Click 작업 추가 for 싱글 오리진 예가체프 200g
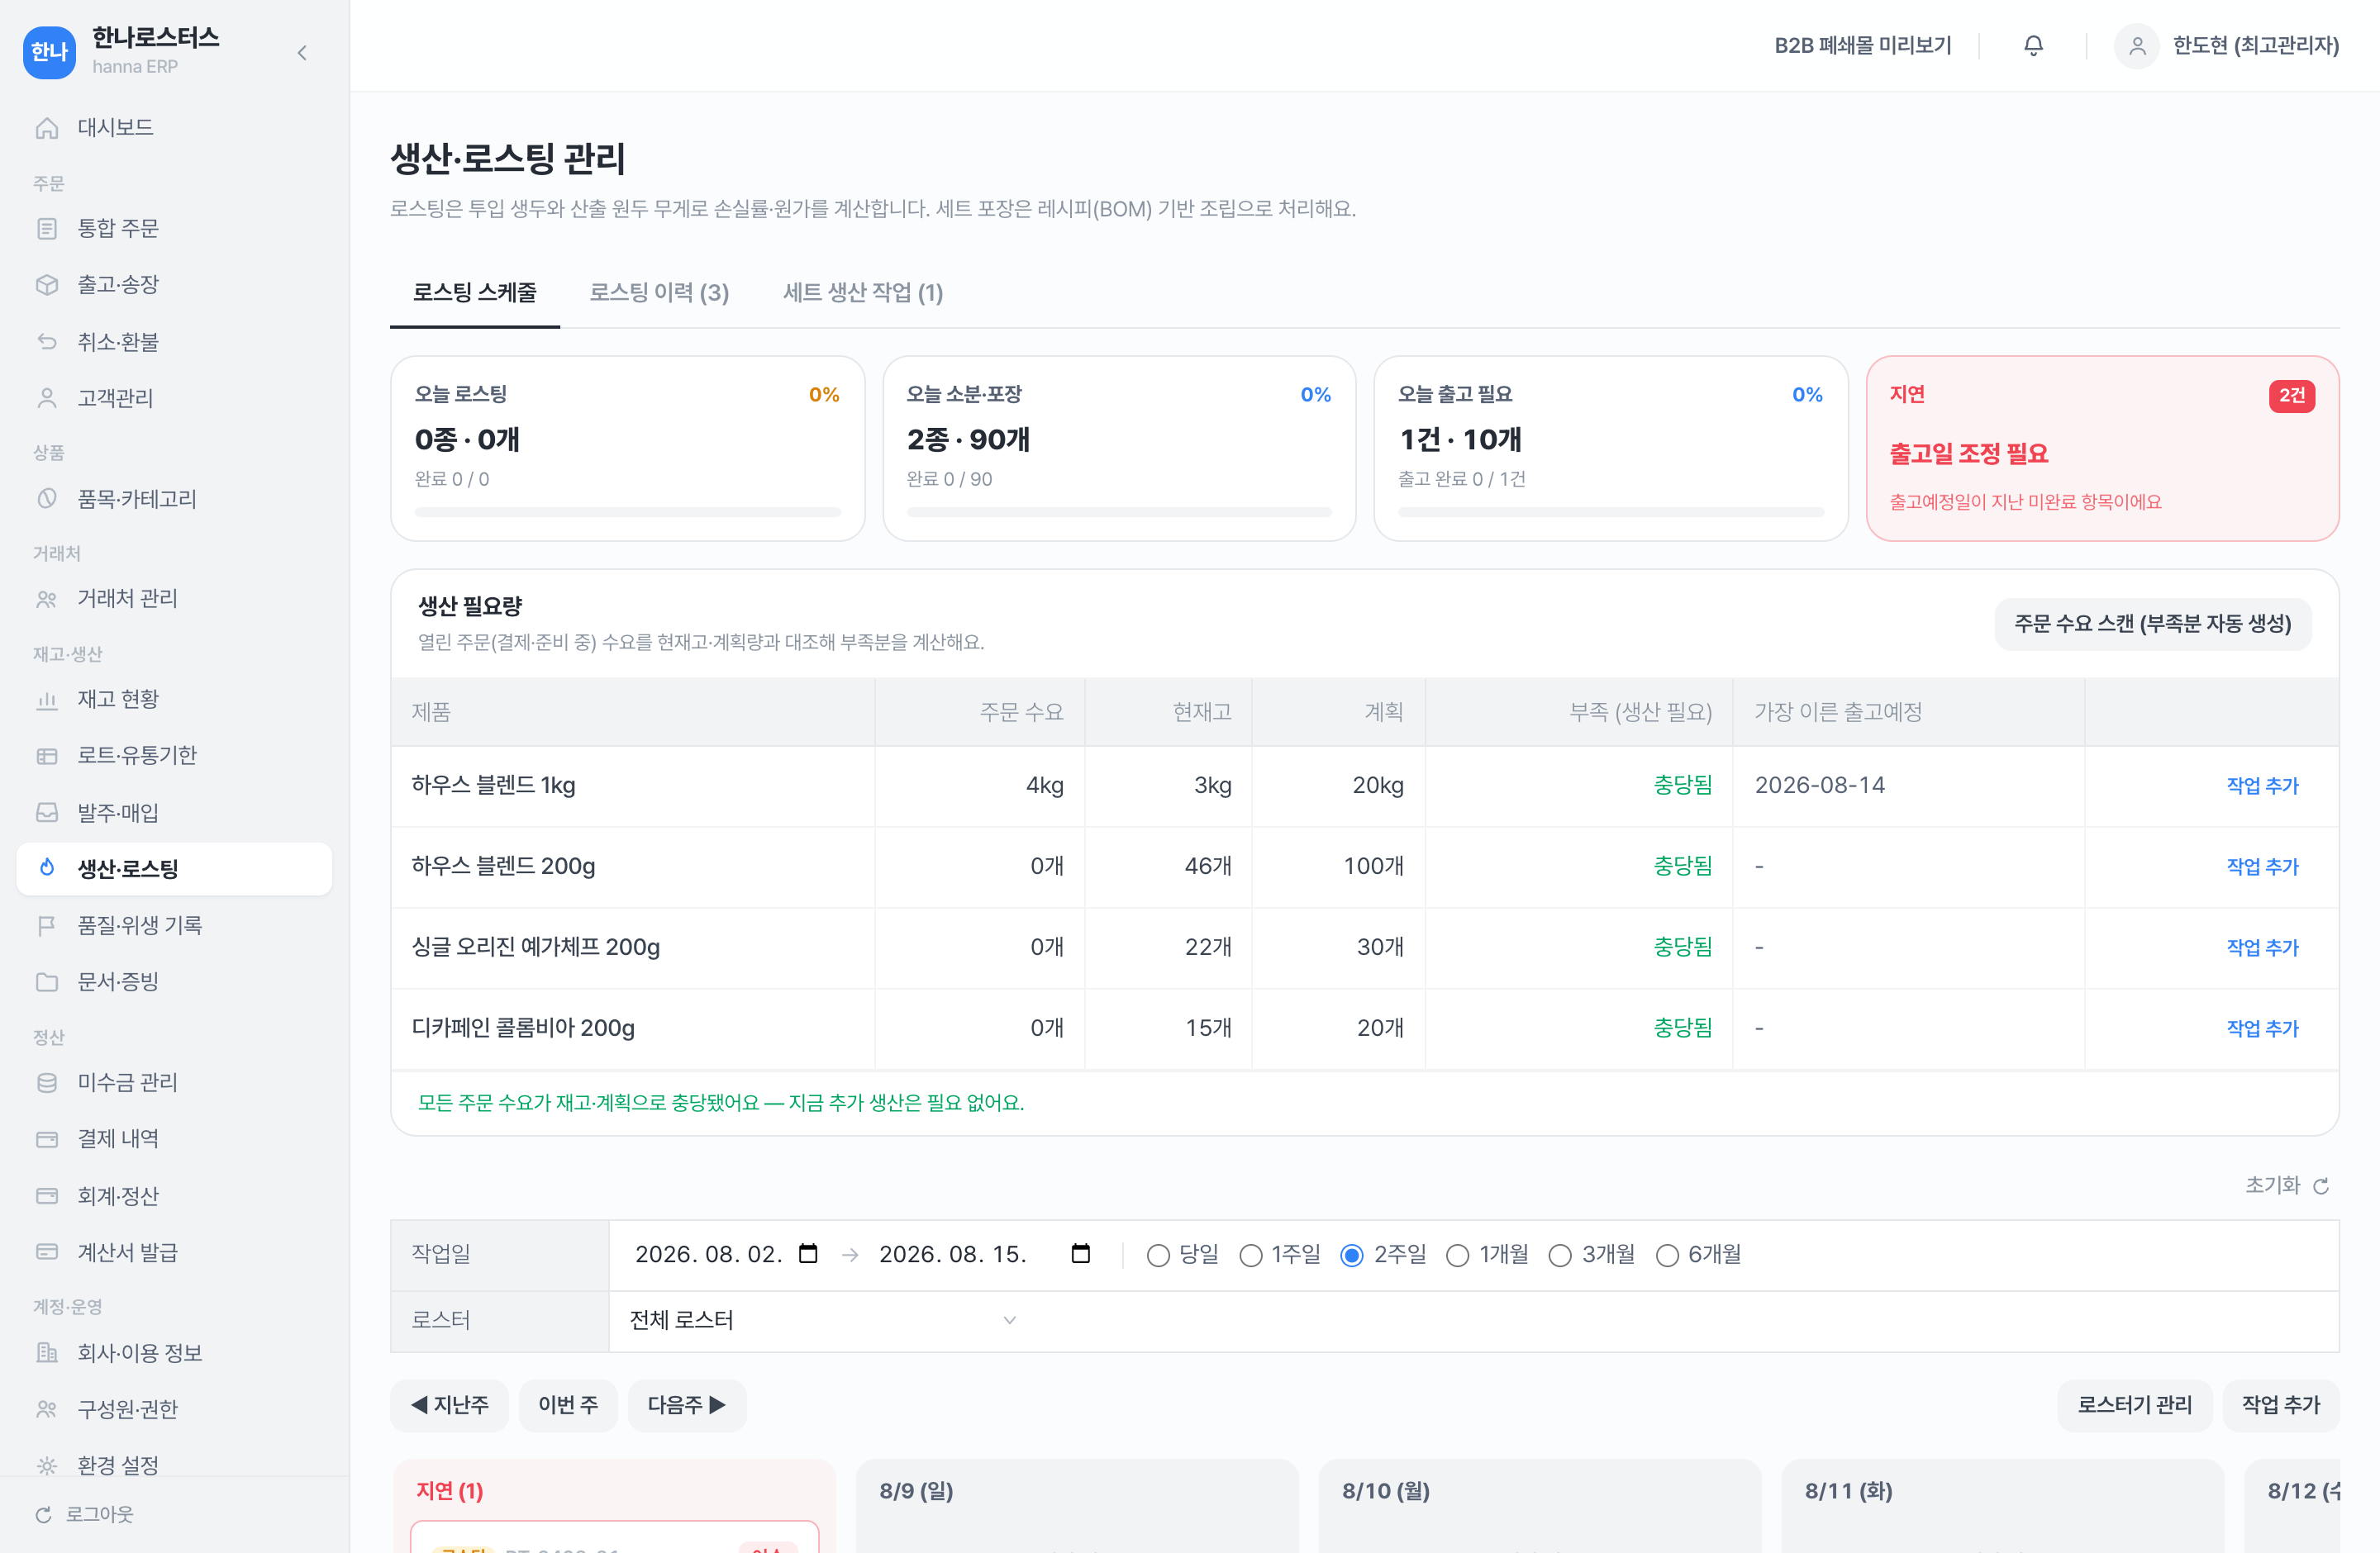This screenshot has width=2380, height=1553. 2262,947
